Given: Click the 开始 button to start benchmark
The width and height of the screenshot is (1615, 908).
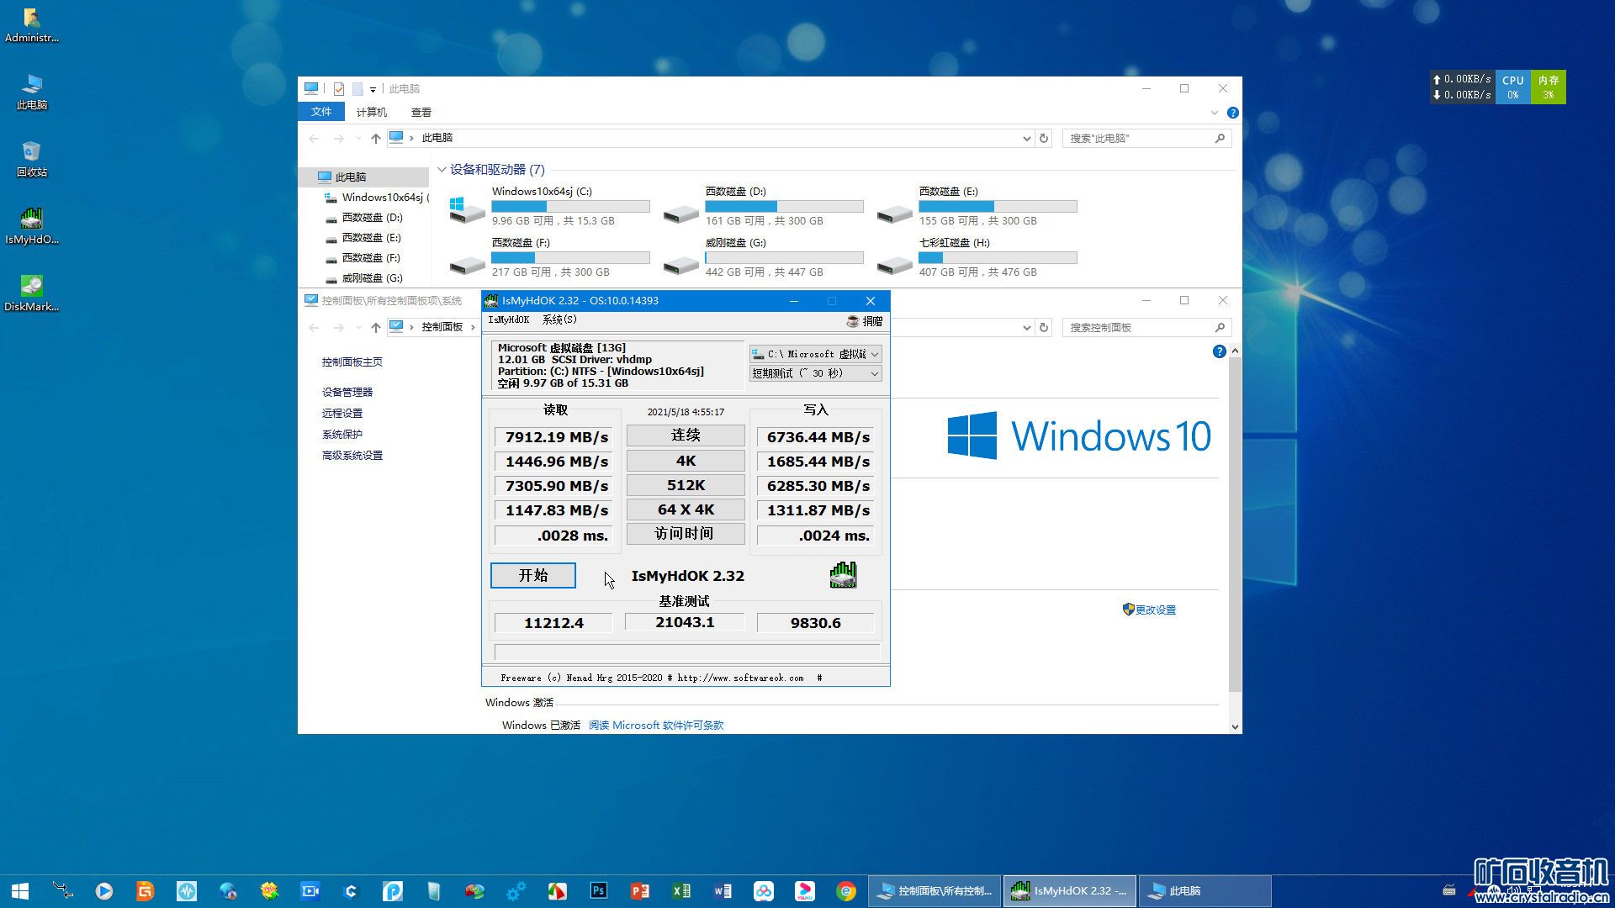Looking at the screenshot, I should pyautogui.click(x=533, y=575).
